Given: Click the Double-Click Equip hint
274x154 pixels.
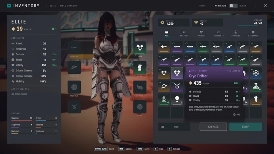Looking at the screenshot, I should pyautogui.click(x=104, y=149).
